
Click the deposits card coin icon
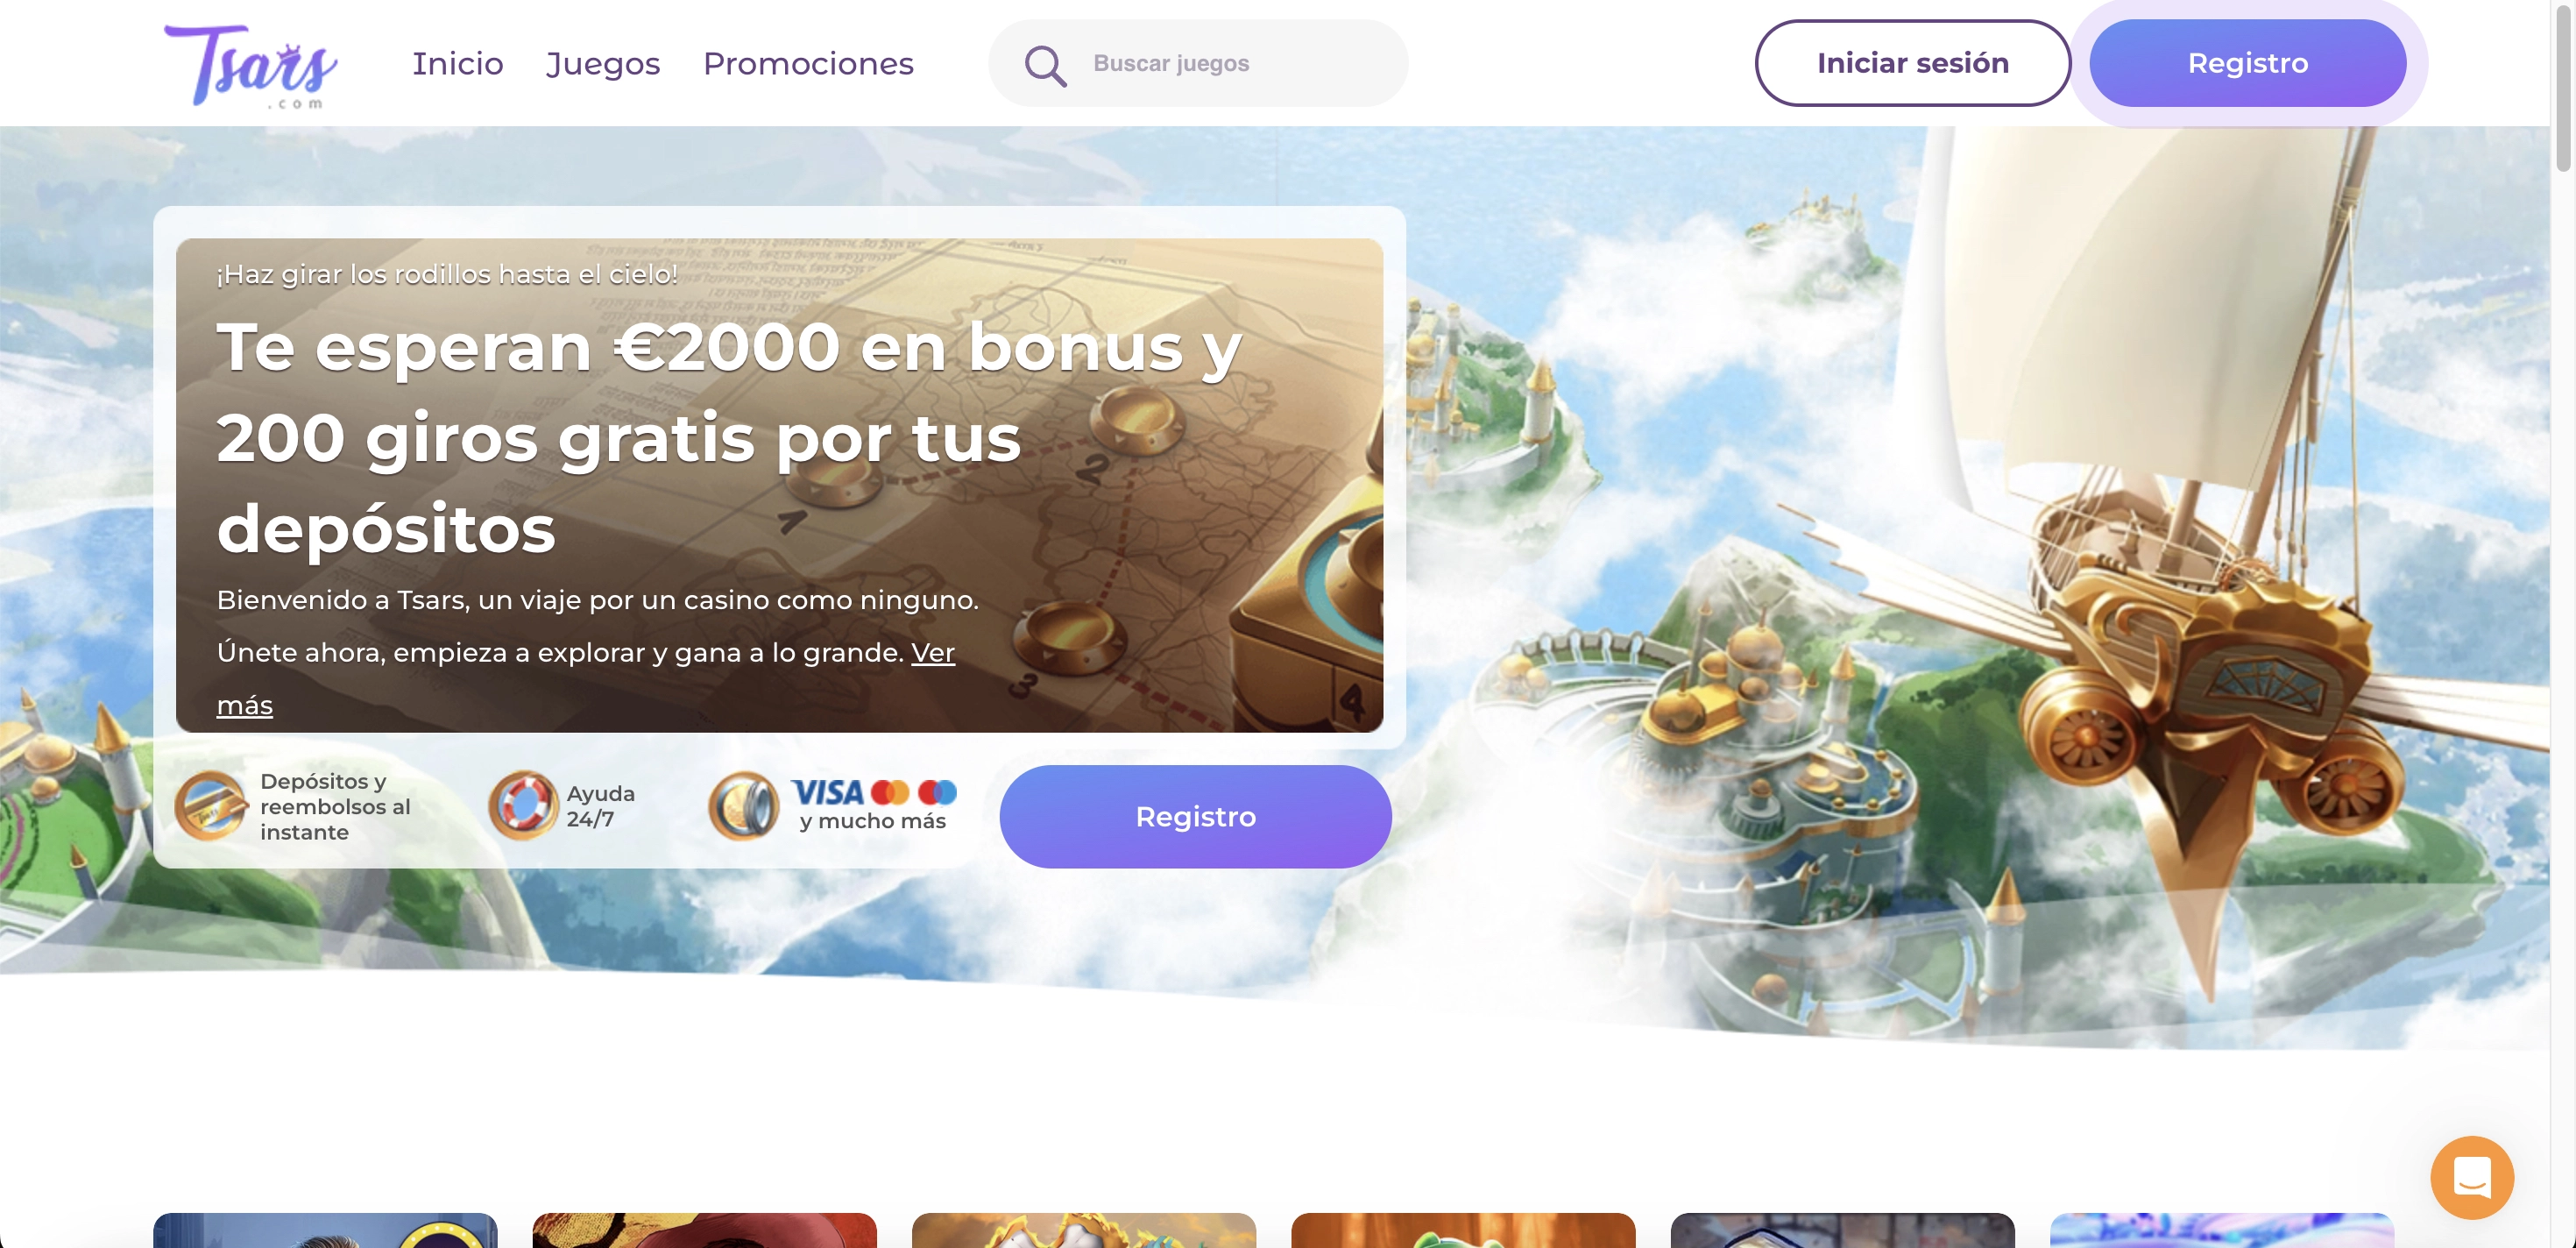click(x=210, y=805)
